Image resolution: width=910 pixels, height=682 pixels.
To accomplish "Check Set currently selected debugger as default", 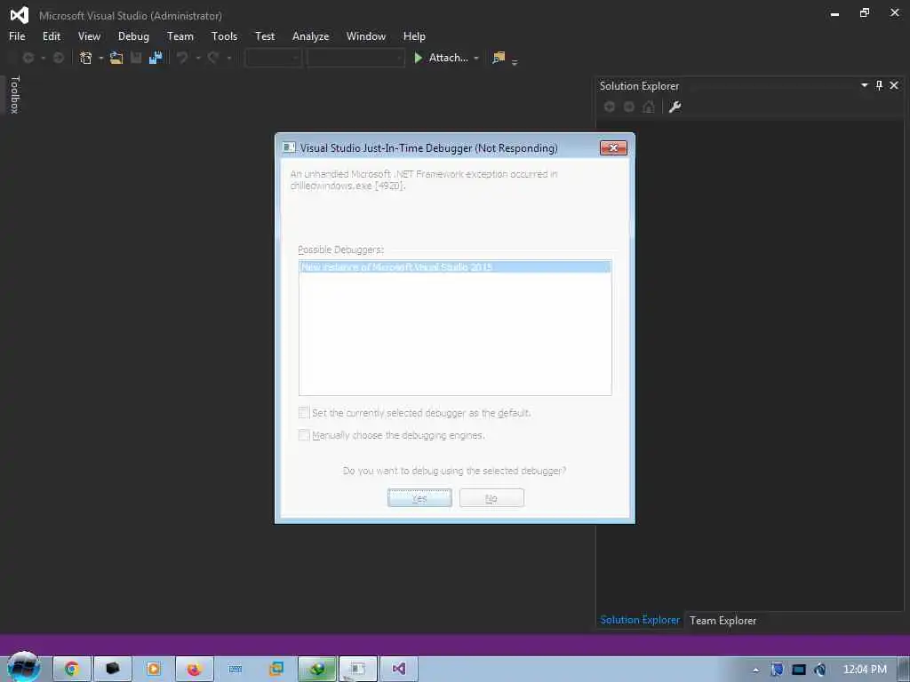I will [x=304, y=412].
